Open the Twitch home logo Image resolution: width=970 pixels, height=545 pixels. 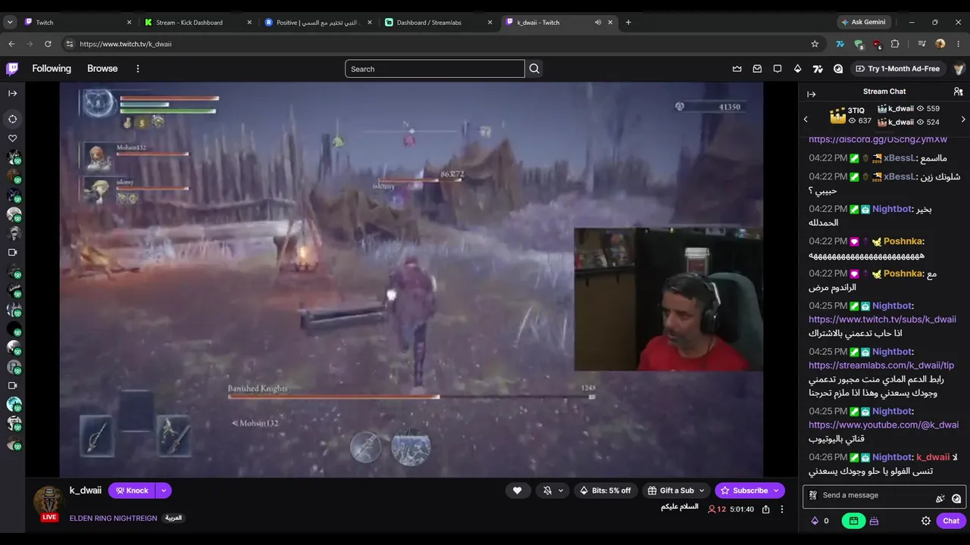pos(12,69)
